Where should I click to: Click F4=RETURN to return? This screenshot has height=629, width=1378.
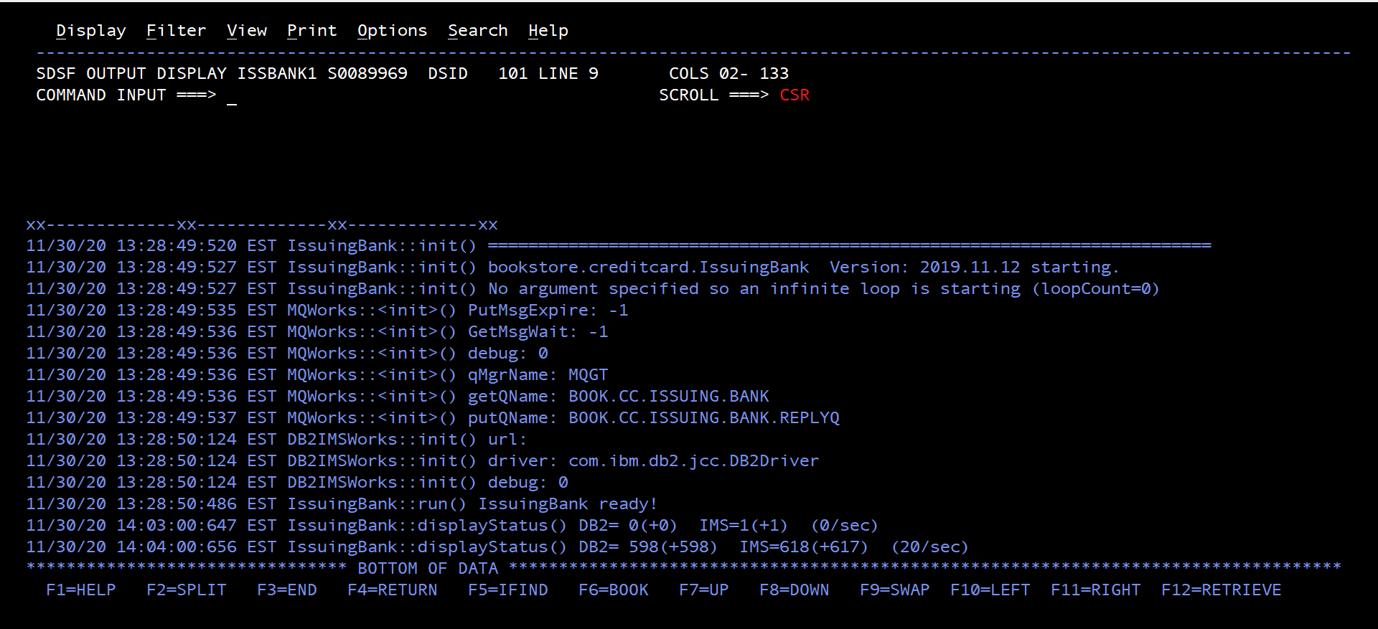pyautogui.click(x=392, y=590)
